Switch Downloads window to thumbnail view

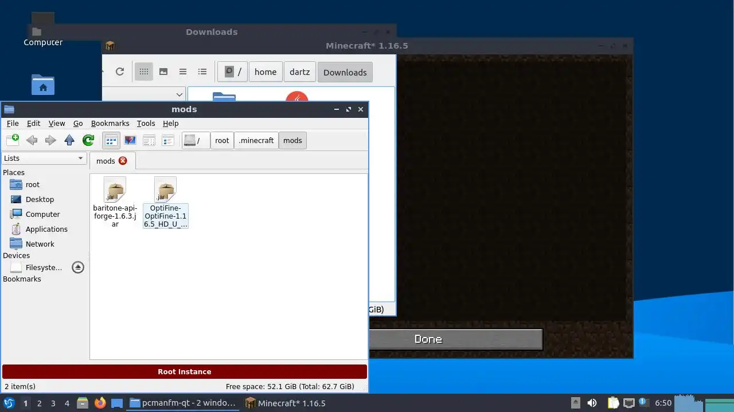(x=163, y=72)
